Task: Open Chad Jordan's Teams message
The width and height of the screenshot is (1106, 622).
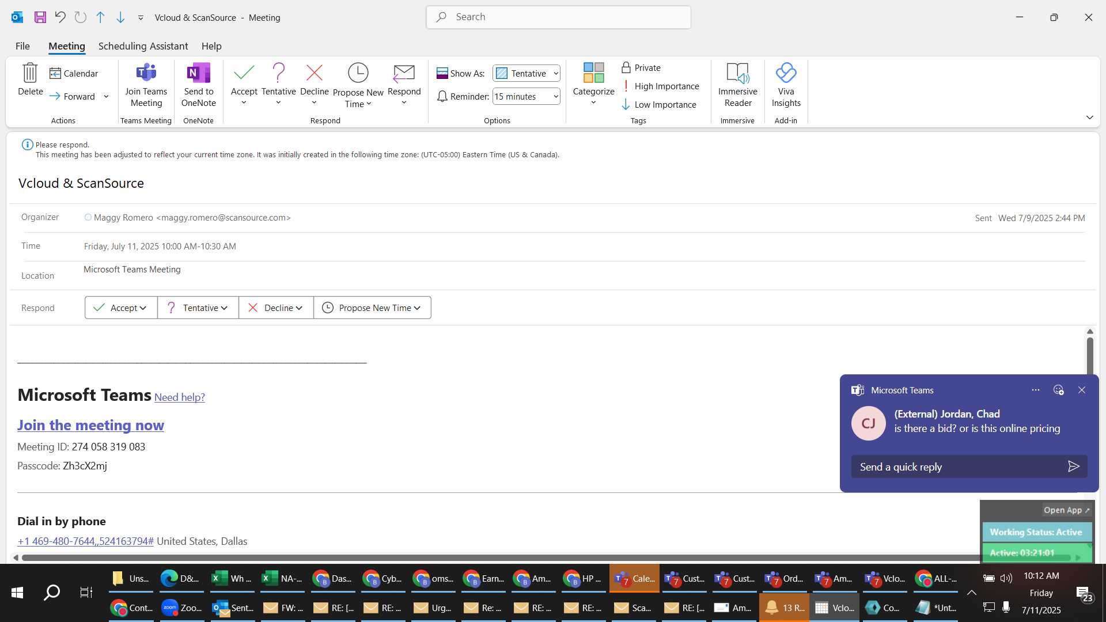Action: 969,422
